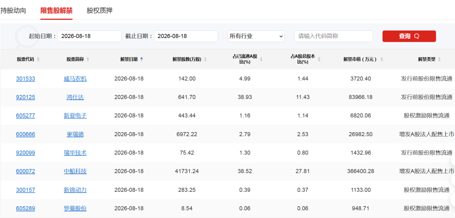Open stock code 920099 link

tap(26, 153)
